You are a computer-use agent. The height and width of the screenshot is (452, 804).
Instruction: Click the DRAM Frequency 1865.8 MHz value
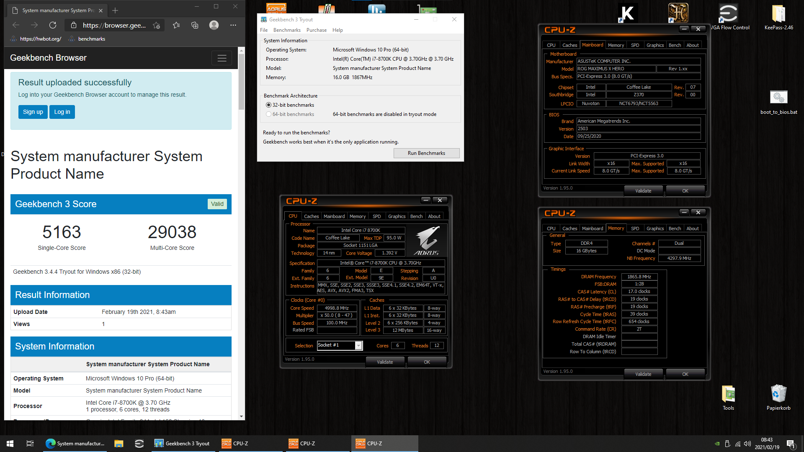tap(639, 277)
